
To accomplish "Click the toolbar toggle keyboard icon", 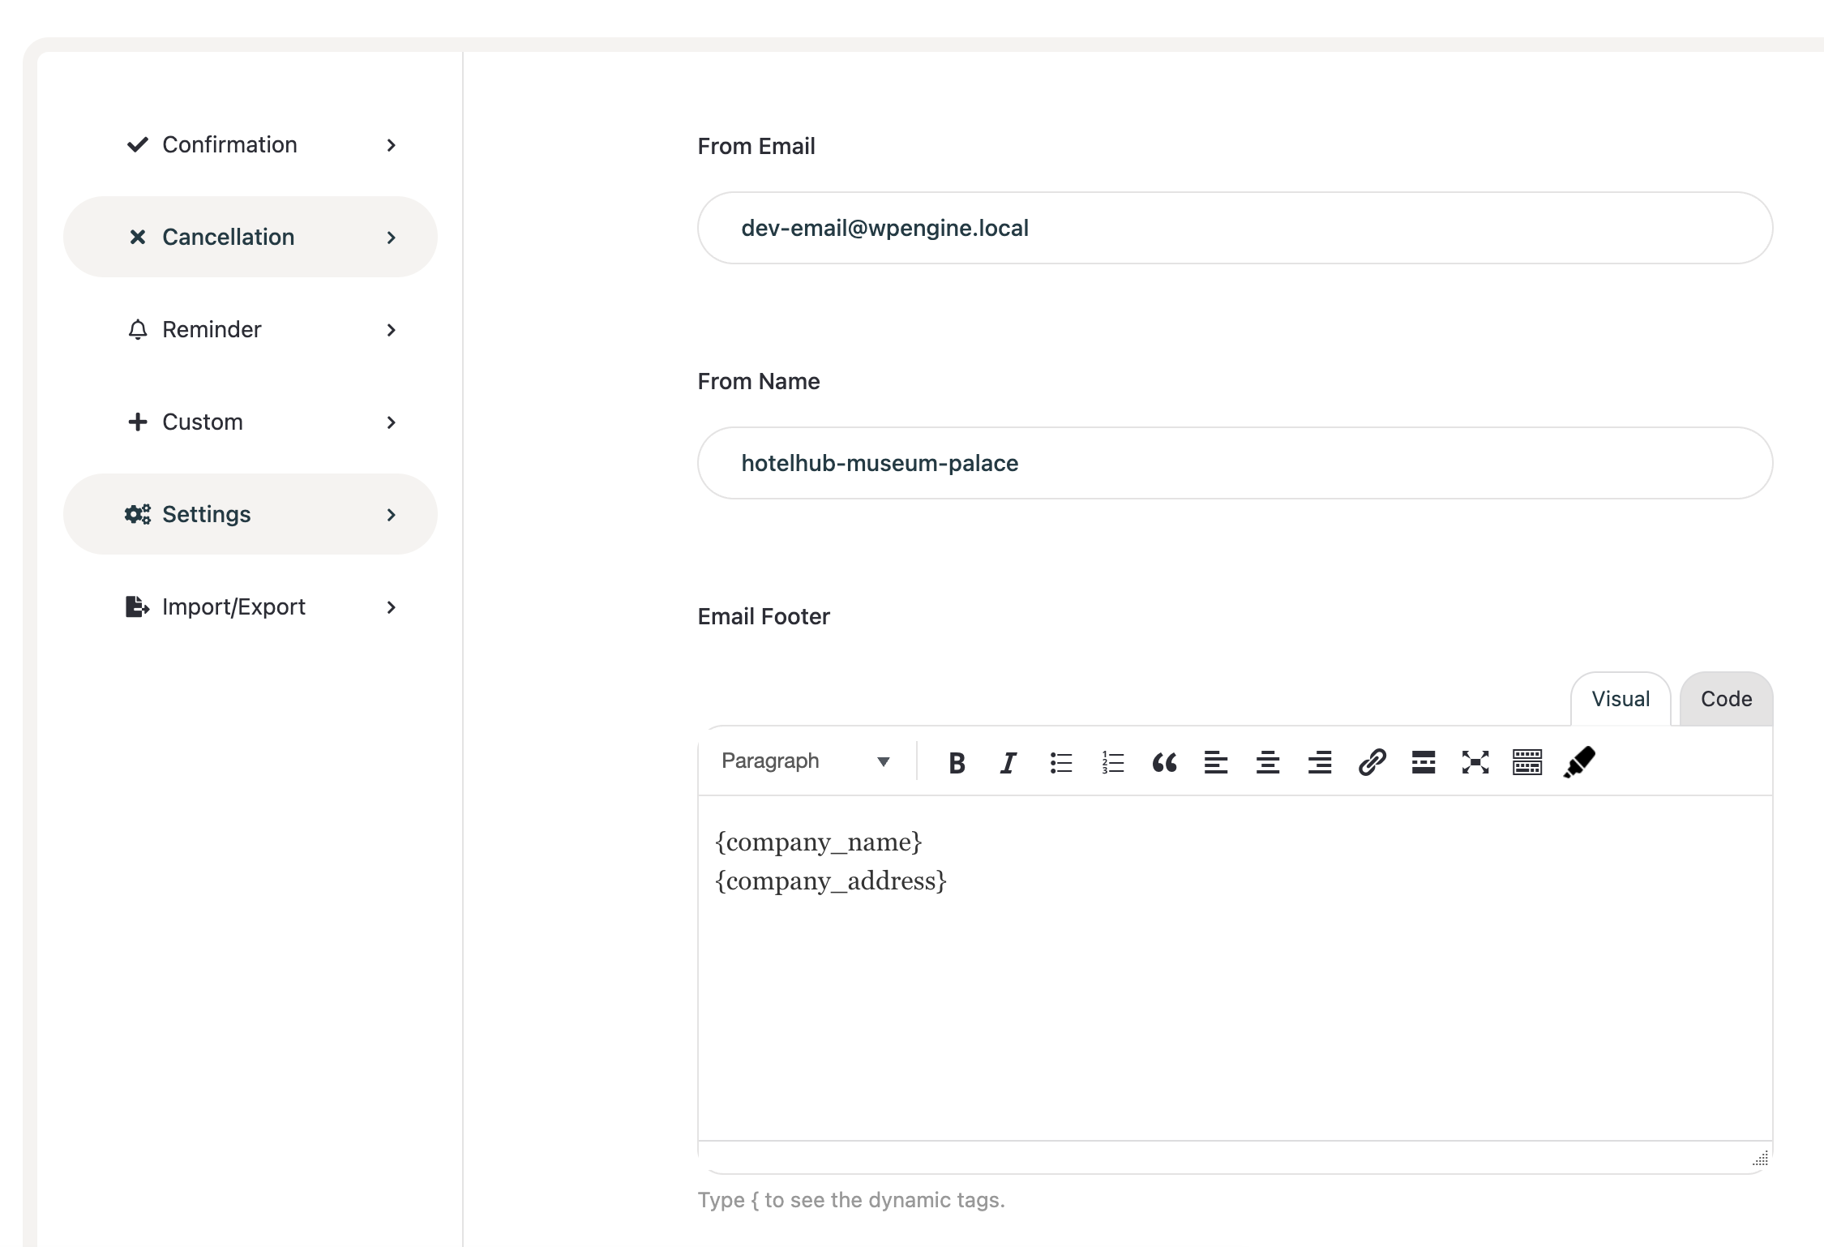I will click(1527, 762).
